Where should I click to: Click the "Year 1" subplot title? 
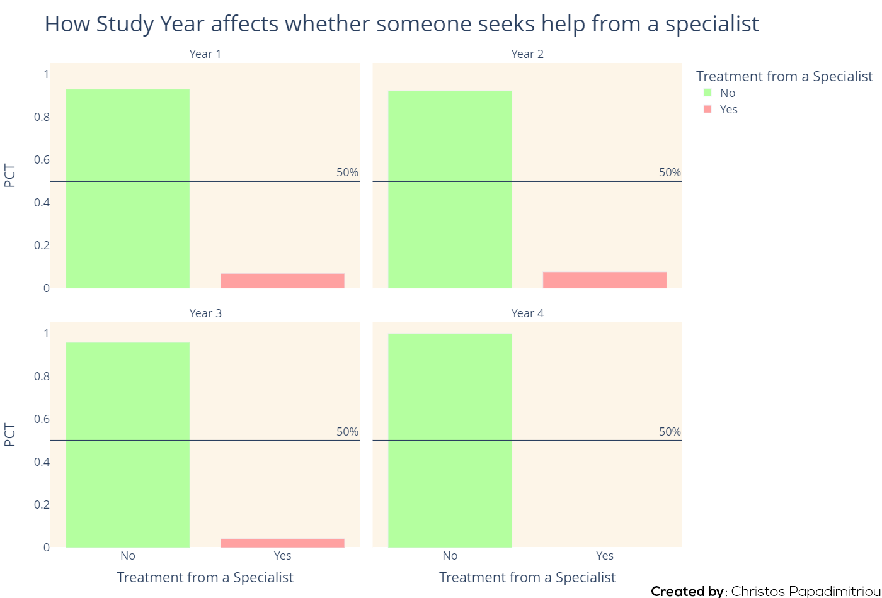pos(205,54)
